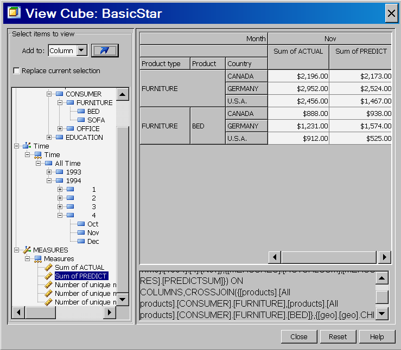The height and width of the screenshot is (350, 401).
Task: Click the Measures hierarchy icon
Action: tap(37, 258)
